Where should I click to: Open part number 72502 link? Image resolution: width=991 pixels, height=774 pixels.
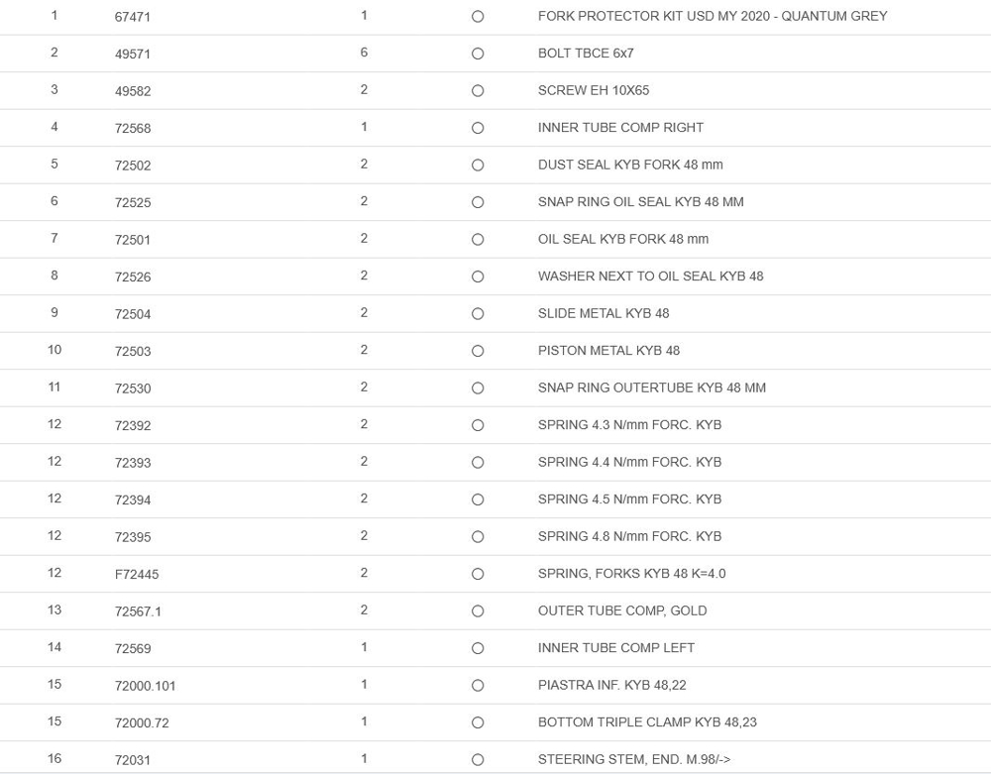133,166
